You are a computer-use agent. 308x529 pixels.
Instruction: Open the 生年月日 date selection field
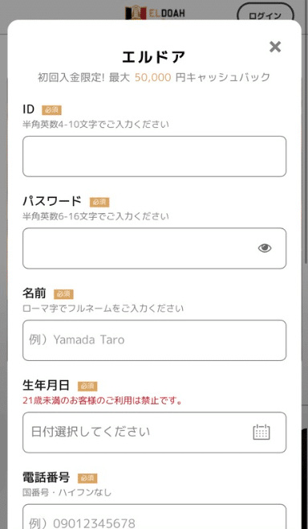[155, 433]
